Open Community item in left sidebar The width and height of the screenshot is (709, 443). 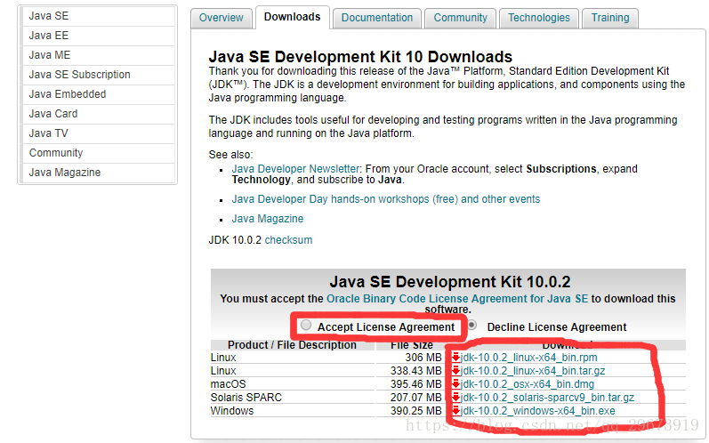98,153
